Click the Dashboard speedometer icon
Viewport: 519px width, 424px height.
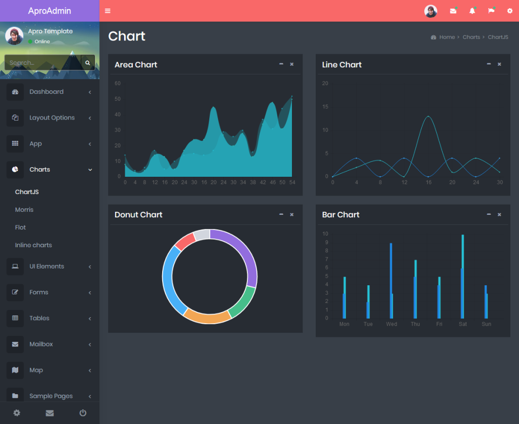[15, 92]
